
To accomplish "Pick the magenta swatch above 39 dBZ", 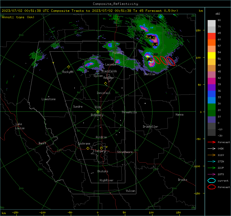I will [211, 81].
